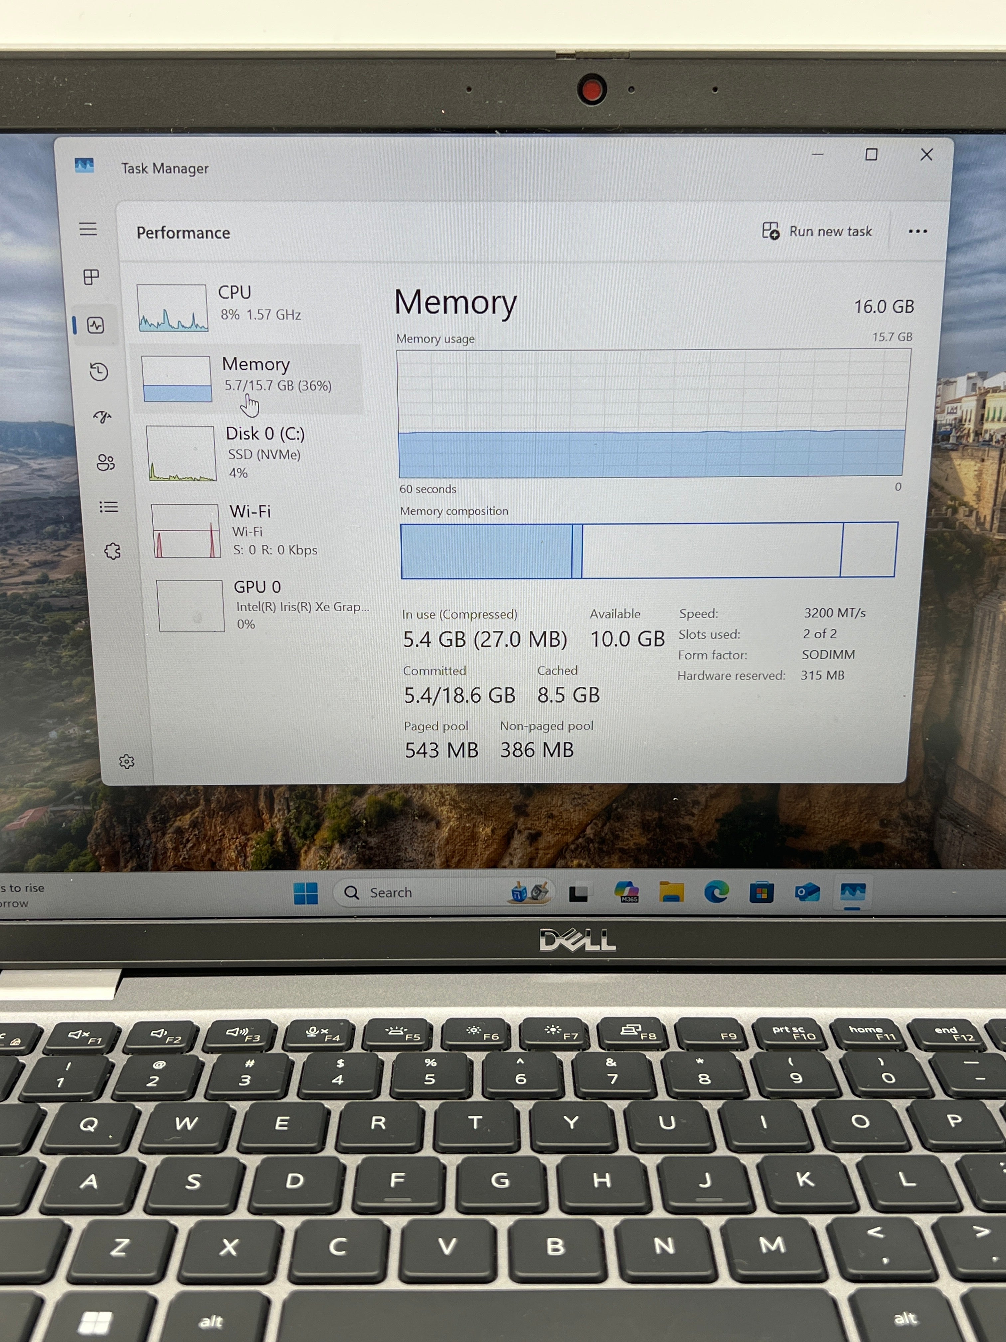Viewport: 1006px width, 1342px height.
Task: Open the hamburger navigation menu
Action: point(88,229)
